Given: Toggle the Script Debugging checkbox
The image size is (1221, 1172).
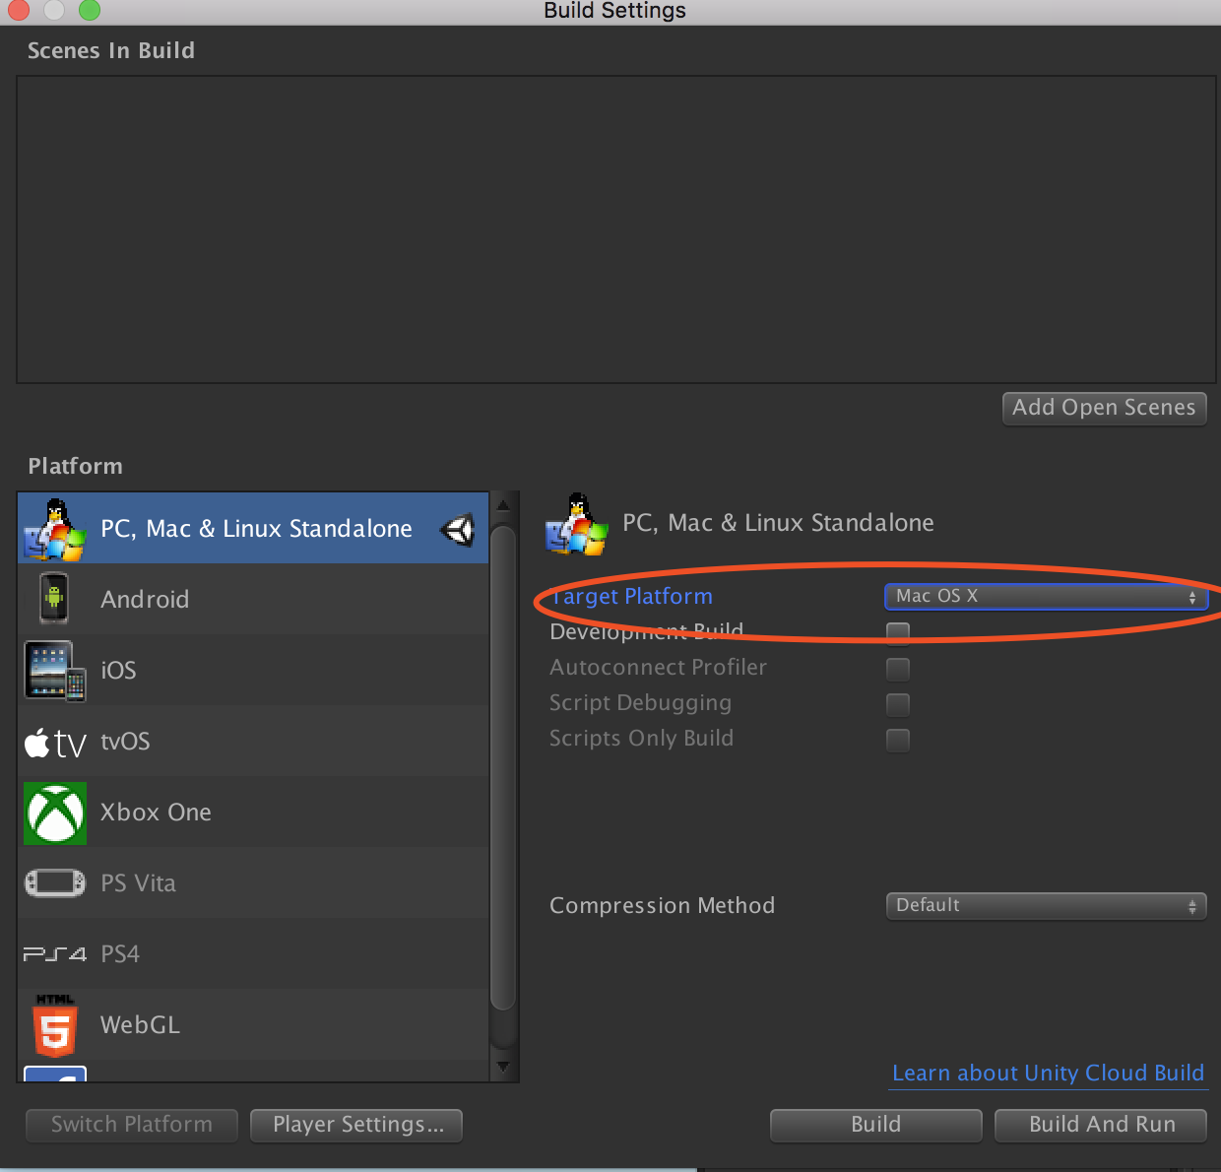Looking at the screenshot, I should point(898,704).
